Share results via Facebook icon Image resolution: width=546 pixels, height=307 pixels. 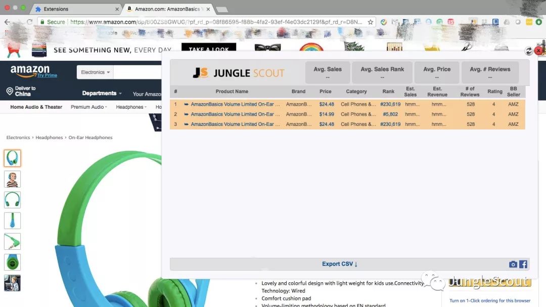(523, 265)
